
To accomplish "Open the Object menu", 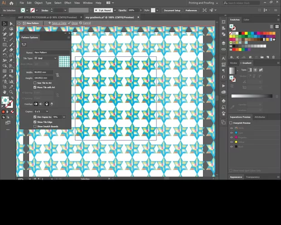I will coord(39,3).
